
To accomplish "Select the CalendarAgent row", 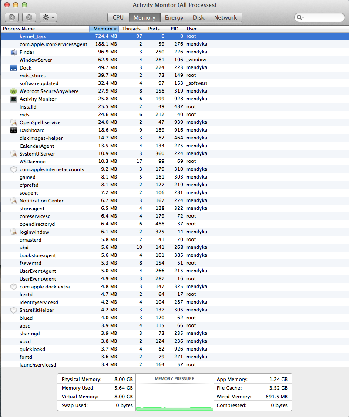I will 175,146.
